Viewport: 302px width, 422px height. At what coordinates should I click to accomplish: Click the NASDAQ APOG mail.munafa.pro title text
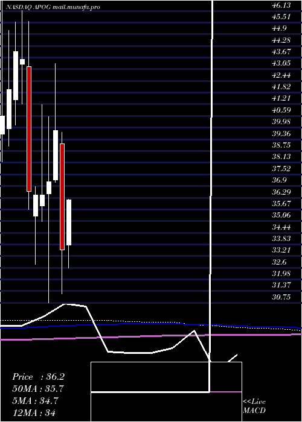[x=53, y=7]
